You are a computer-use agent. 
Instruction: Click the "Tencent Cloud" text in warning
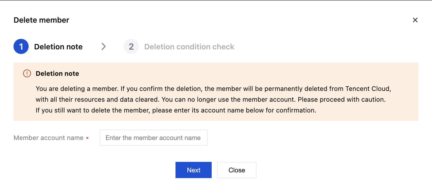[368, 89]
